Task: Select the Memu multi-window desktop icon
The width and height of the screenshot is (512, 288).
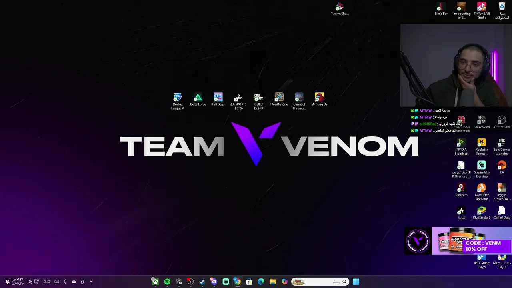Action: 502,262
